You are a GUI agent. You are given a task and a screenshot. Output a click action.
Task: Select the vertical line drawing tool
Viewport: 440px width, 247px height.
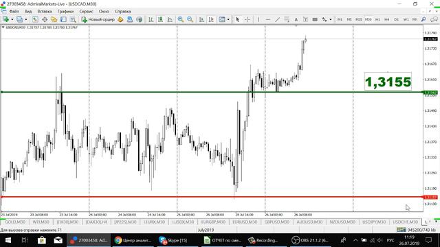coord(258,19)
